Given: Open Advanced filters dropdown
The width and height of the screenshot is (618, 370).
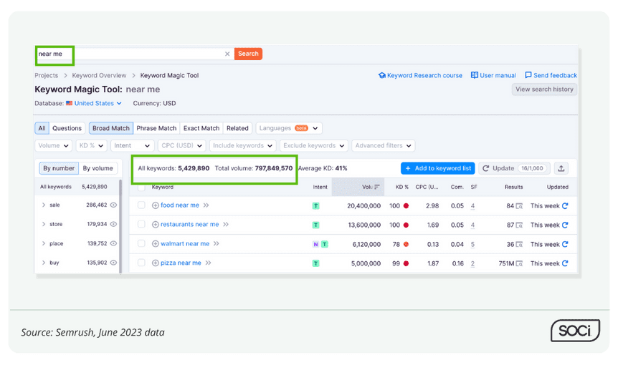Looking at the screenshot, I should pos(383,146).
